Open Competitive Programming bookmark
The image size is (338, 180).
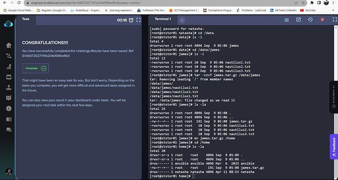218,10
